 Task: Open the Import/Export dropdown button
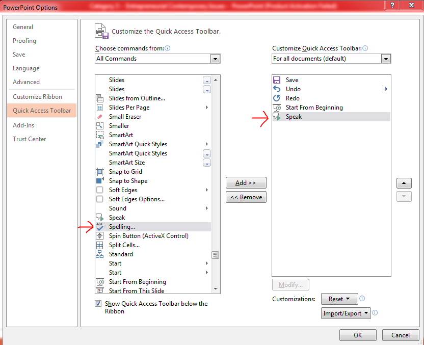(346, 313)
